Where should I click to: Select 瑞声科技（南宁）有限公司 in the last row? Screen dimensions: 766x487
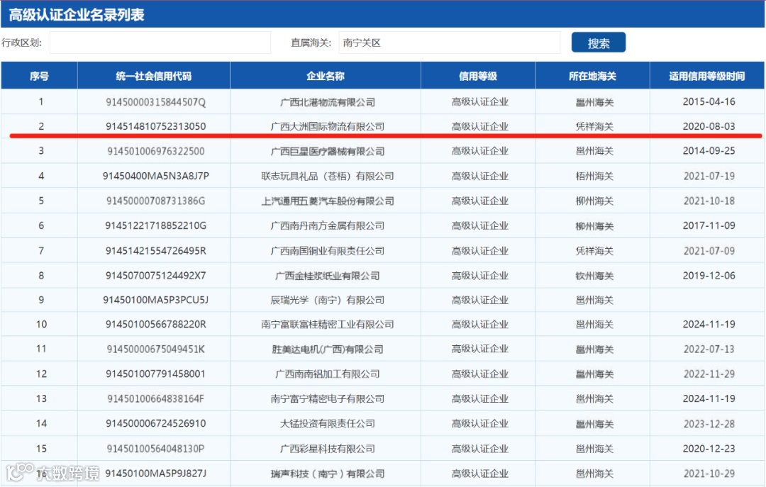(325, 474)
